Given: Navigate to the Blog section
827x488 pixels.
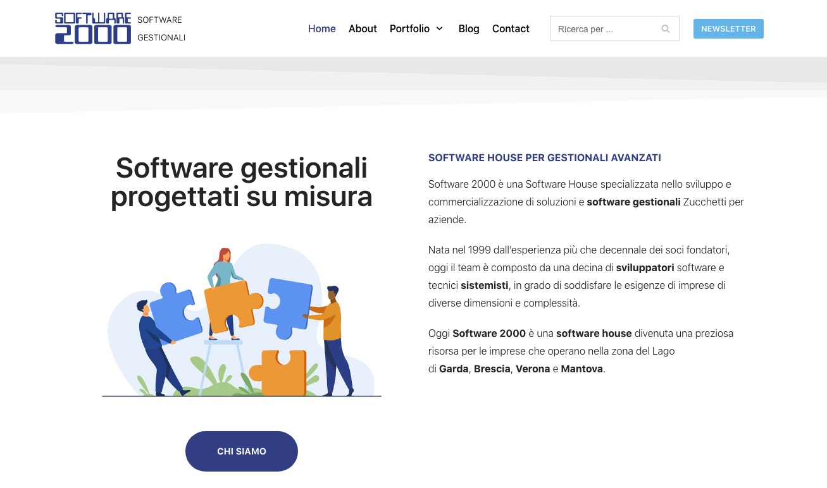Looking at the screenshot, I should 469,28.
